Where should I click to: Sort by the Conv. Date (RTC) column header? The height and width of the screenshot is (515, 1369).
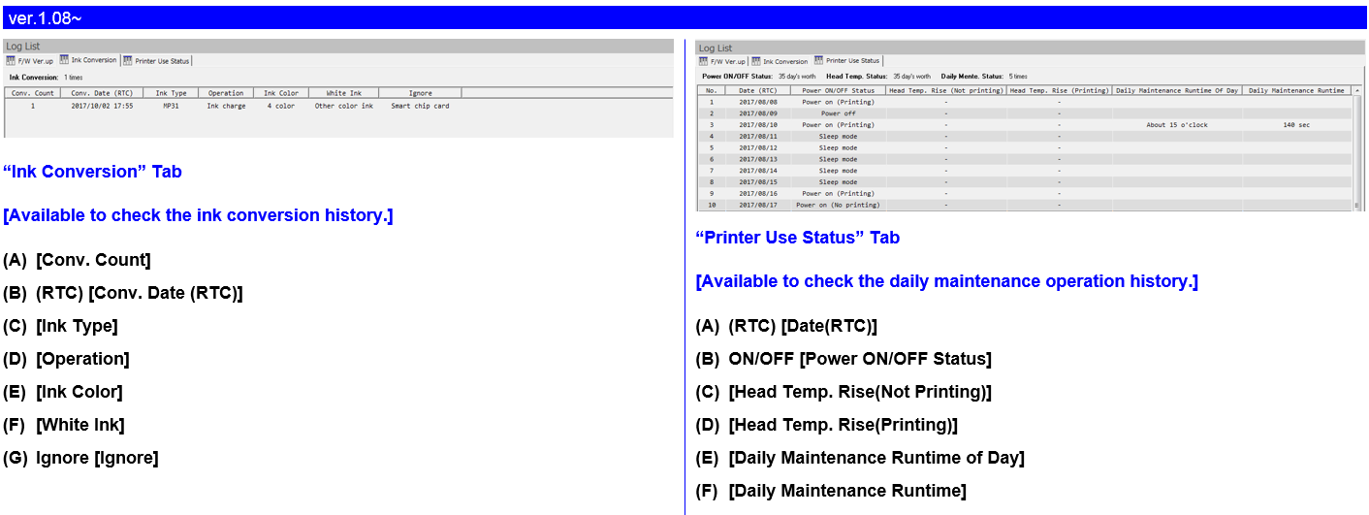pyautogui.click(x=102, y=93)
